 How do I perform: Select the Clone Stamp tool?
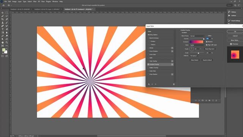pos(3,23)
